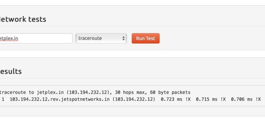
Task: Click the word traceroute starting the output
Action: tap(13, 92)
